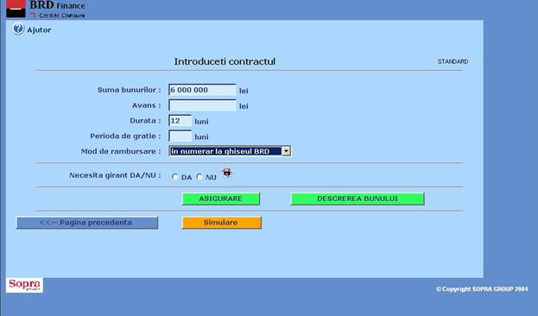Viewport: 538px width, 316px height.
Task: Click the STANDARD label text
Action: [453, 62]
